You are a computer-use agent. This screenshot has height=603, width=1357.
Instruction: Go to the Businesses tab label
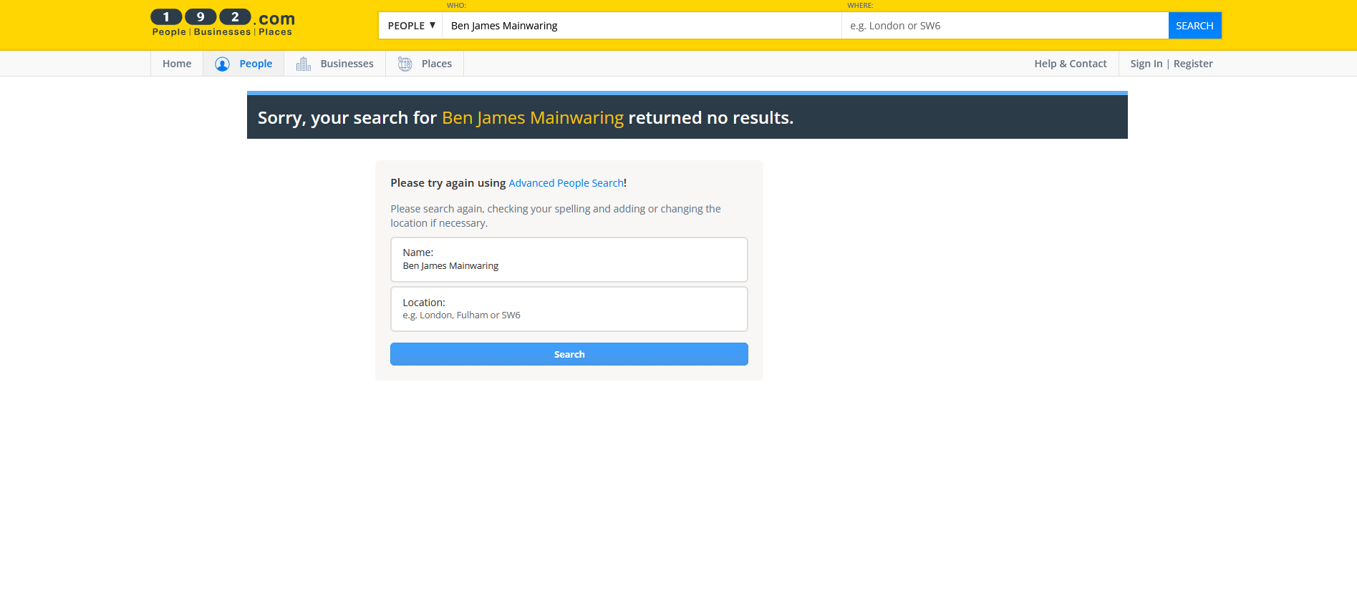347,64
